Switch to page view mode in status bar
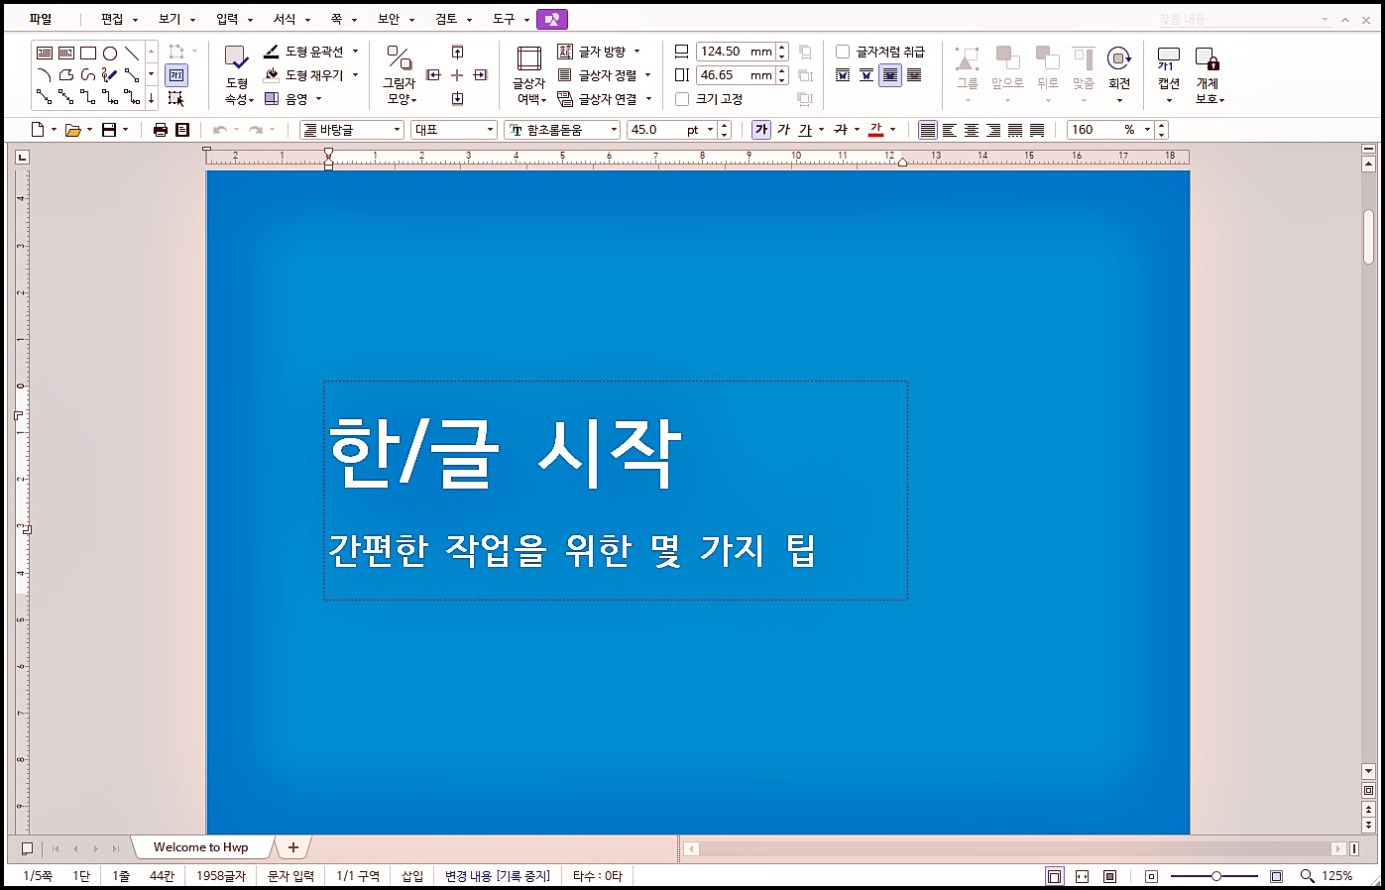Image resolution: width=1385 pixels, height=890 pixels. click(x=1055, y=876)
